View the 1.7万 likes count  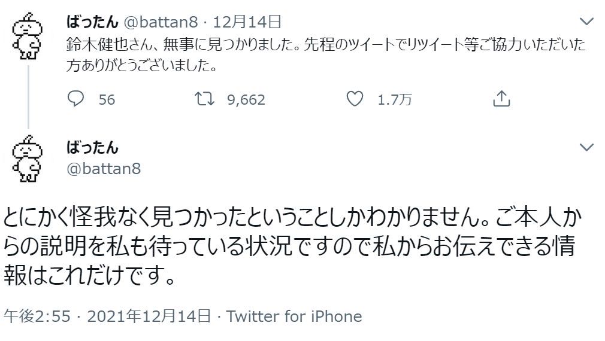(x=394, y=100)
